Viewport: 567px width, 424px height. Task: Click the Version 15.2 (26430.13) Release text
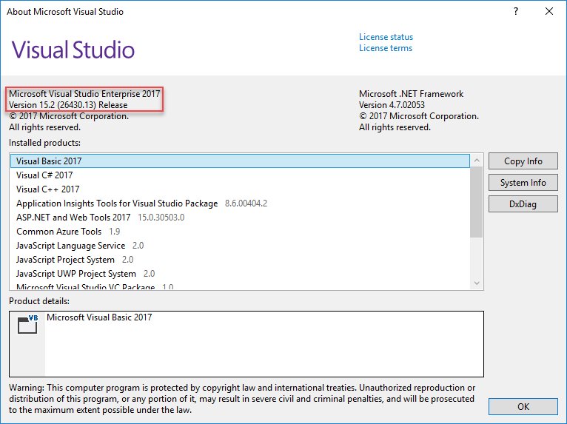click(x=68, y=105)
